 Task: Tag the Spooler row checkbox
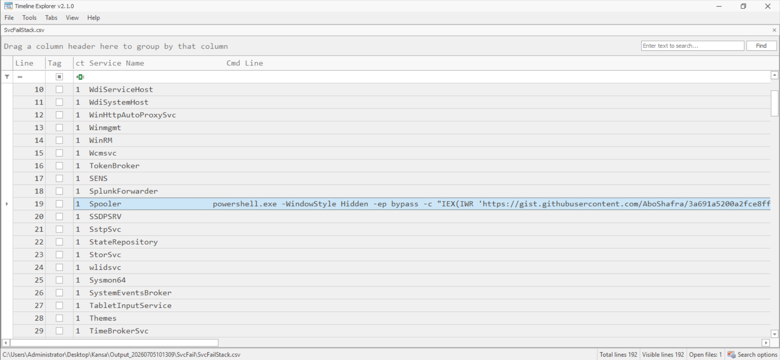[59, 204]
